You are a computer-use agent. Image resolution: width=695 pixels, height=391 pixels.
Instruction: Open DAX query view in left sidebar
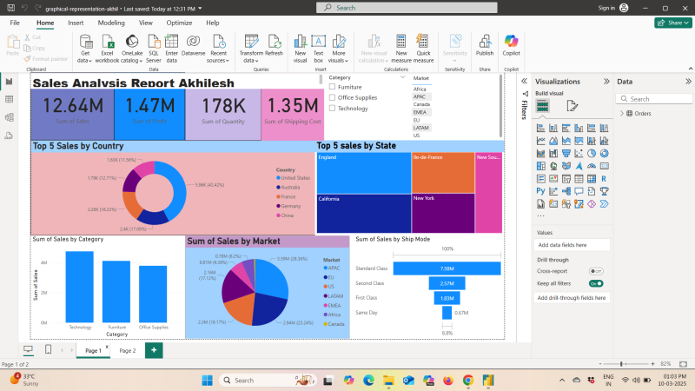[x=9, y=136]
